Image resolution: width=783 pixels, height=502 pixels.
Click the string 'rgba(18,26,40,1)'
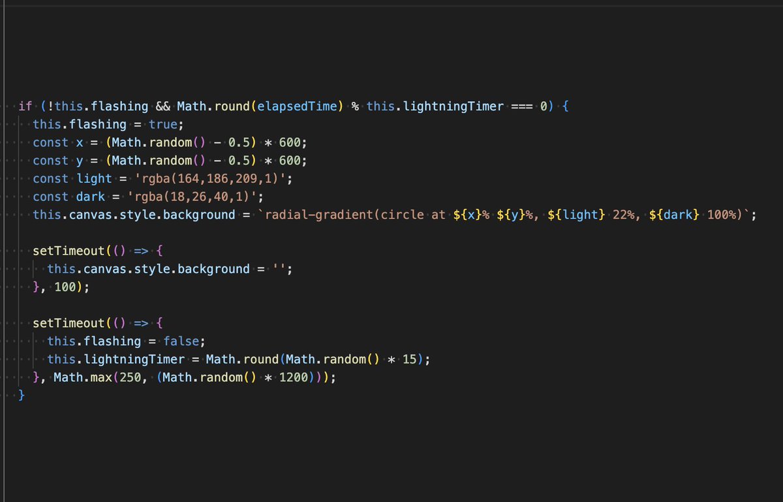coord(191,196)
